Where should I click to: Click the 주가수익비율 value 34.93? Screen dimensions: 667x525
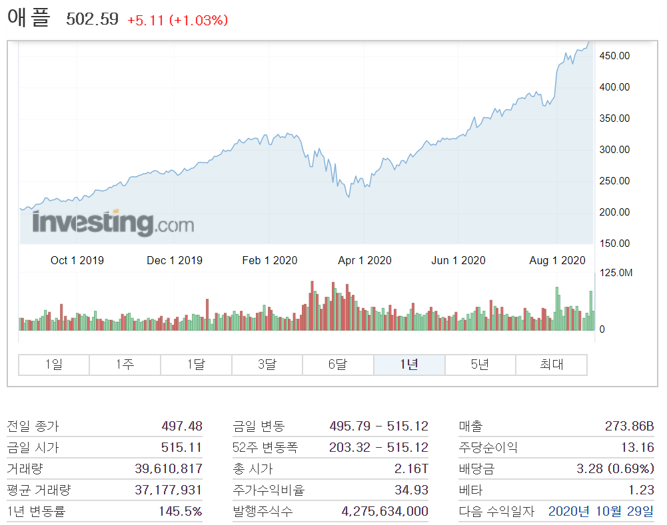point(411,490)
